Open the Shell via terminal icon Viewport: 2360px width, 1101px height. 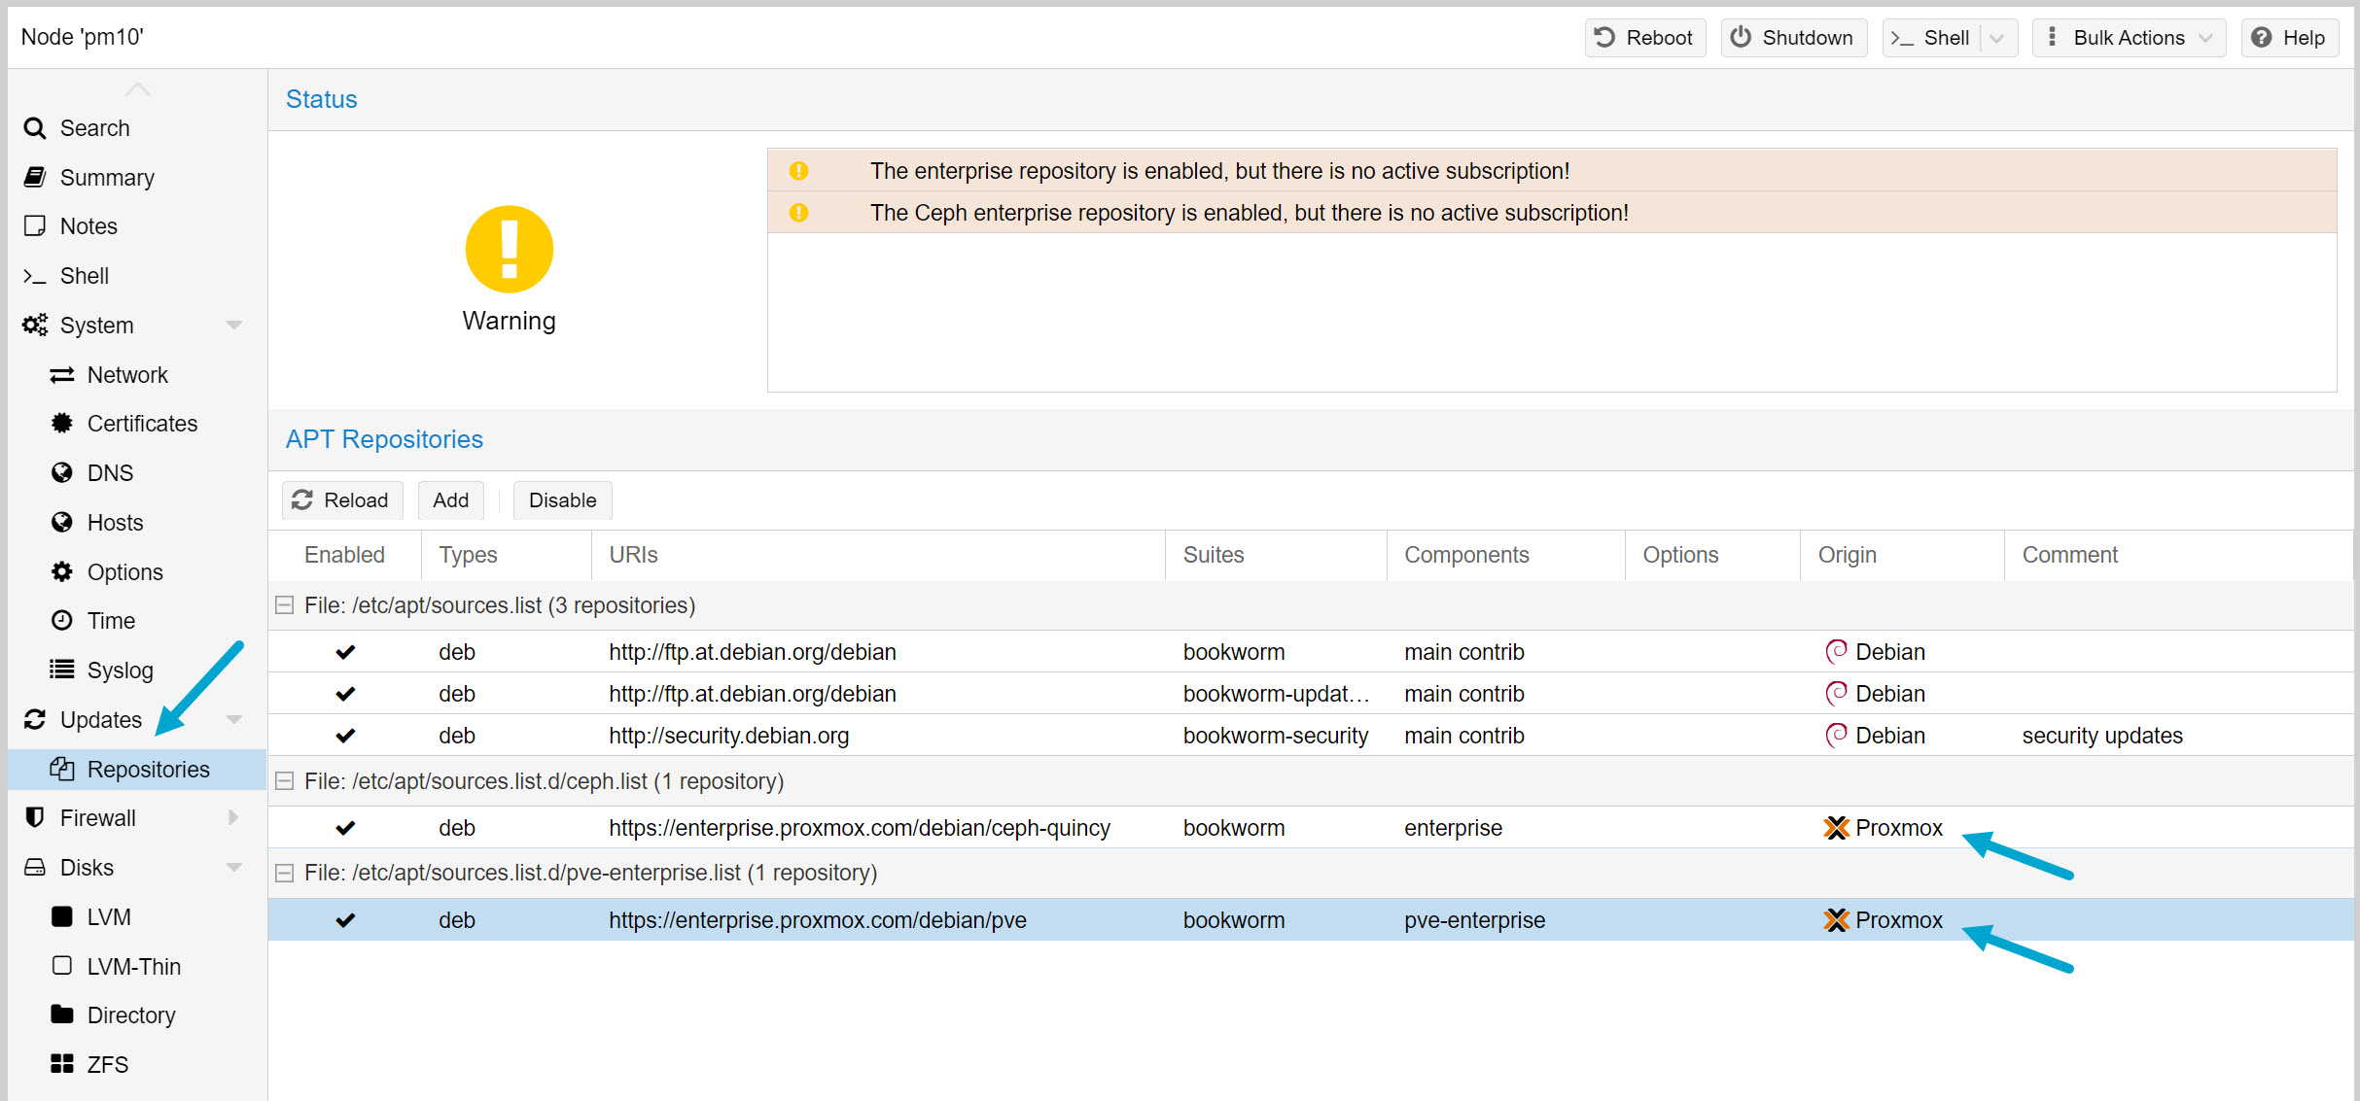[35, 276]
